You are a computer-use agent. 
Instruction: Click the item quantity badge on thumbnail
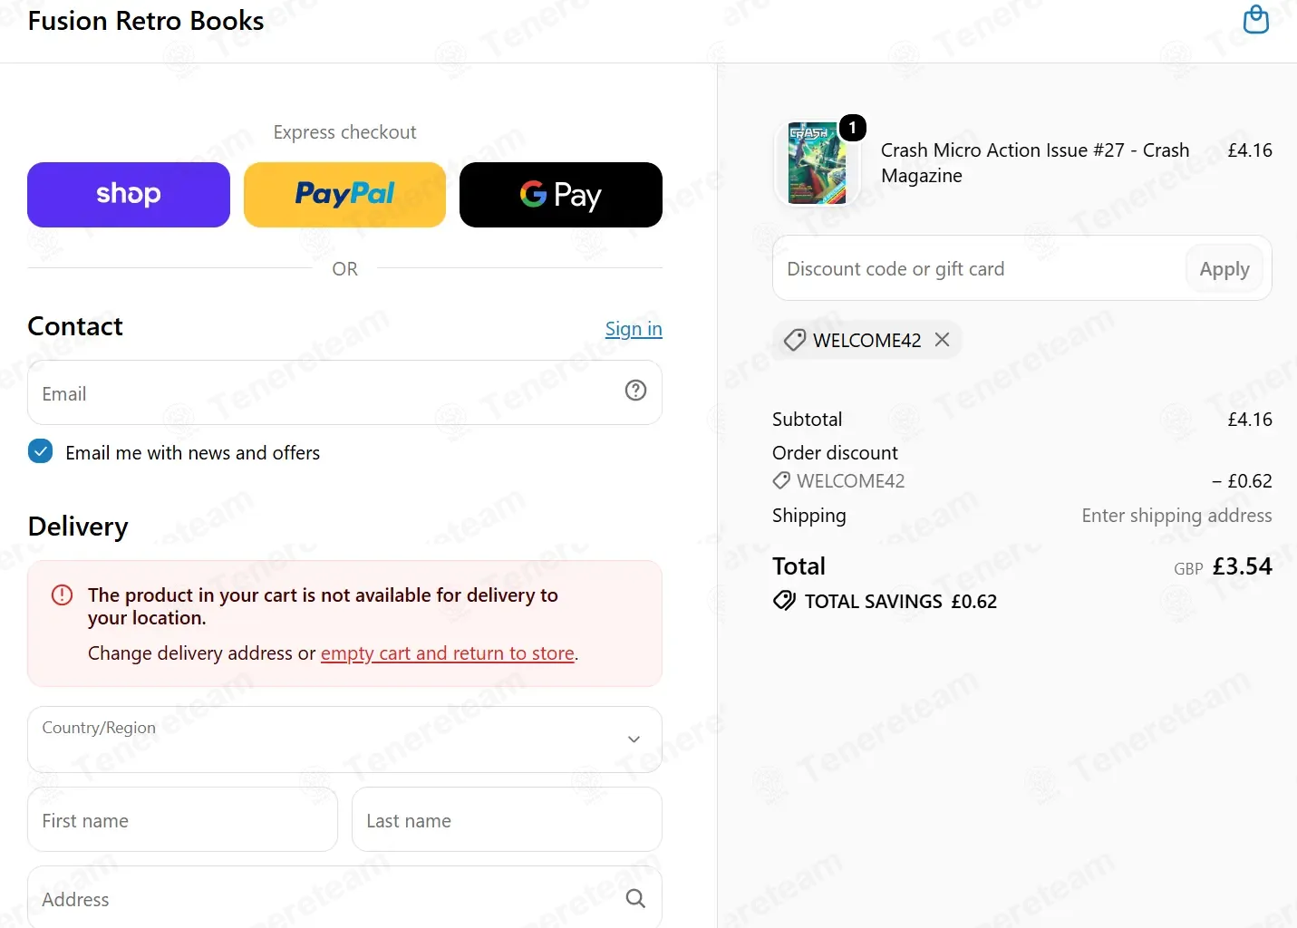coord(852,128)
